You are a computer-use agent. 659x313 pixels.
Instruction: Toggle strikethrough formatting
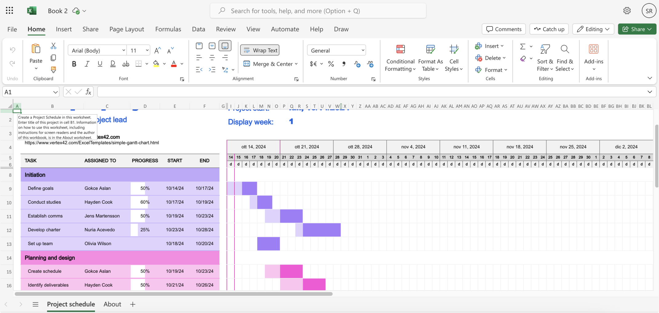(x=126, y=64)
